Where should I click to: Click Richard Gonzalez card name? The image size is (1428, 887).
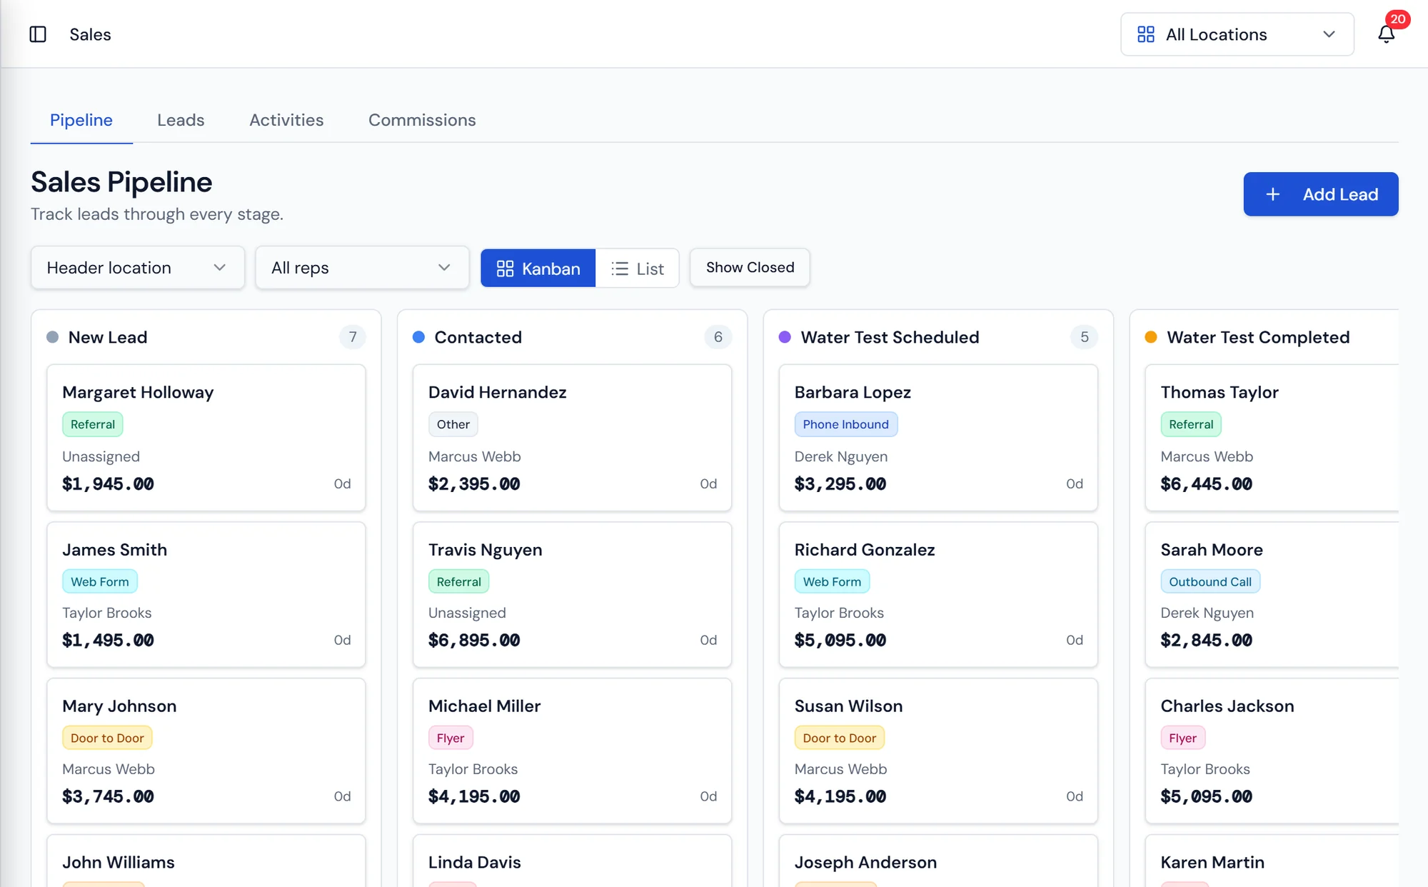pyautogui.click(x=865, y=550)
